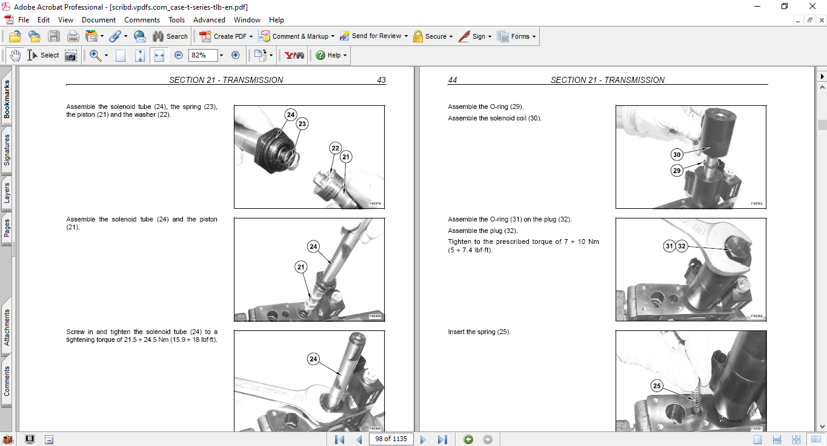The height and width of the screenshot is (446, 827).
Task: Open the Advanced menu
Action: (209, 20)
